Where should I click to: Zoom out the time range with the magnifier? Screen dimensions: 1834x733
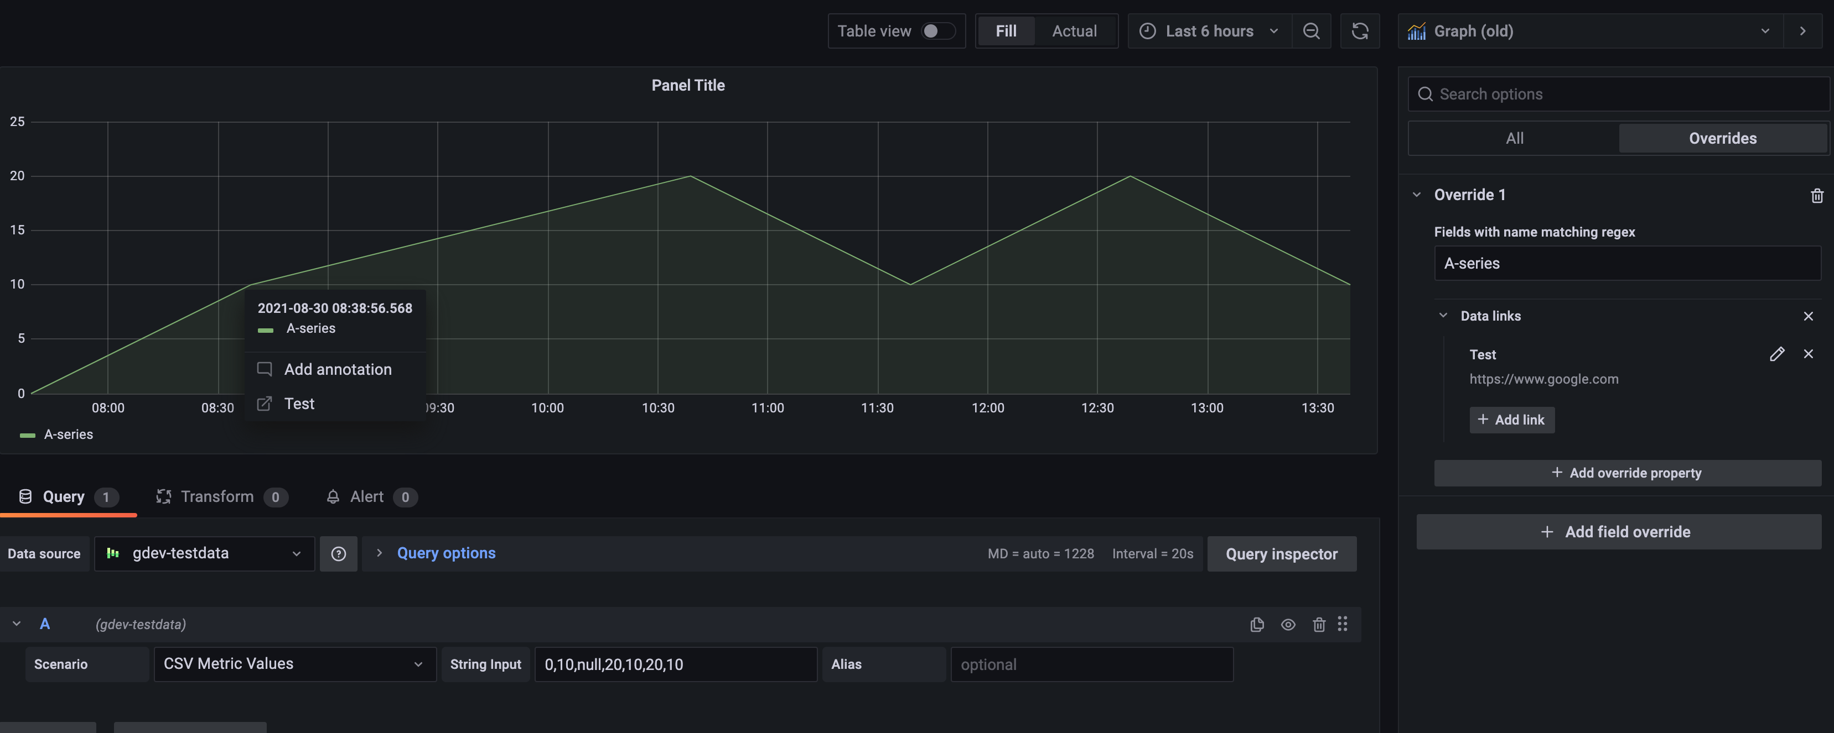pos(1312,30)
